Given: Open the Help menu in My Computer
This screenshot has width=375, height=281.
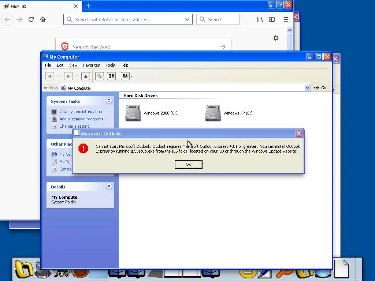Looking at the screenshot, I should point(125,65).
